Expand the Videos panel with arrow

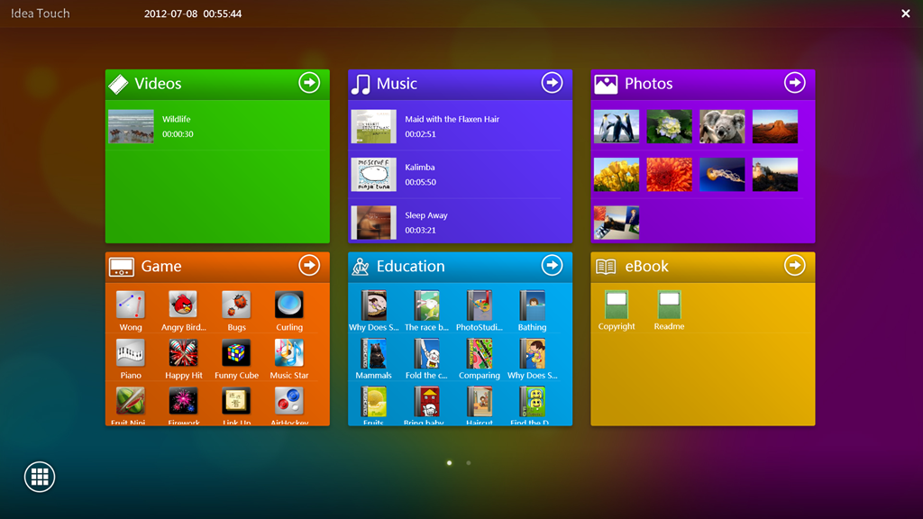[x=309, y=83]
